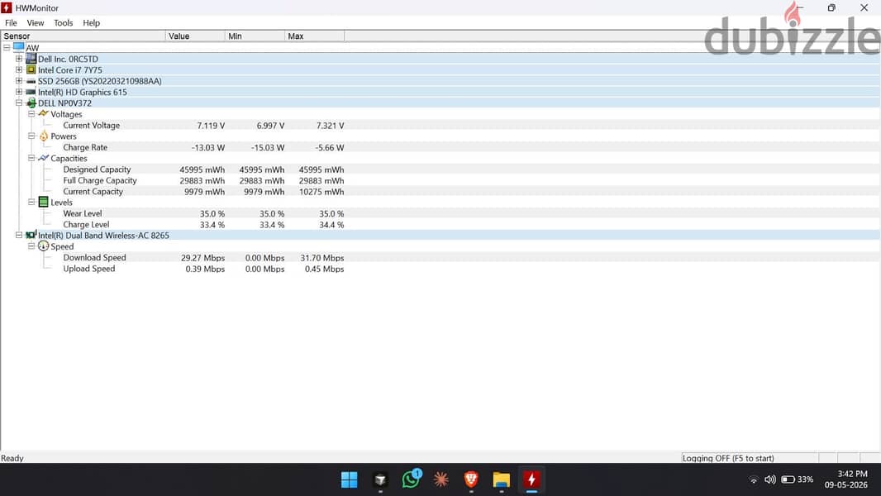Screen dimensions: 881x496
Task: Expand the Intel(R) HD Graphics 615 node
Action: click(x=19, y=92)
